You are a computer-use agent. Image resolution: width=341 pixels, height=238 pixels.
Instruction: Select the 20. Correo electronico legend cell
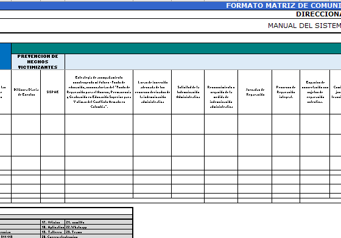click(x=86, y=237)
